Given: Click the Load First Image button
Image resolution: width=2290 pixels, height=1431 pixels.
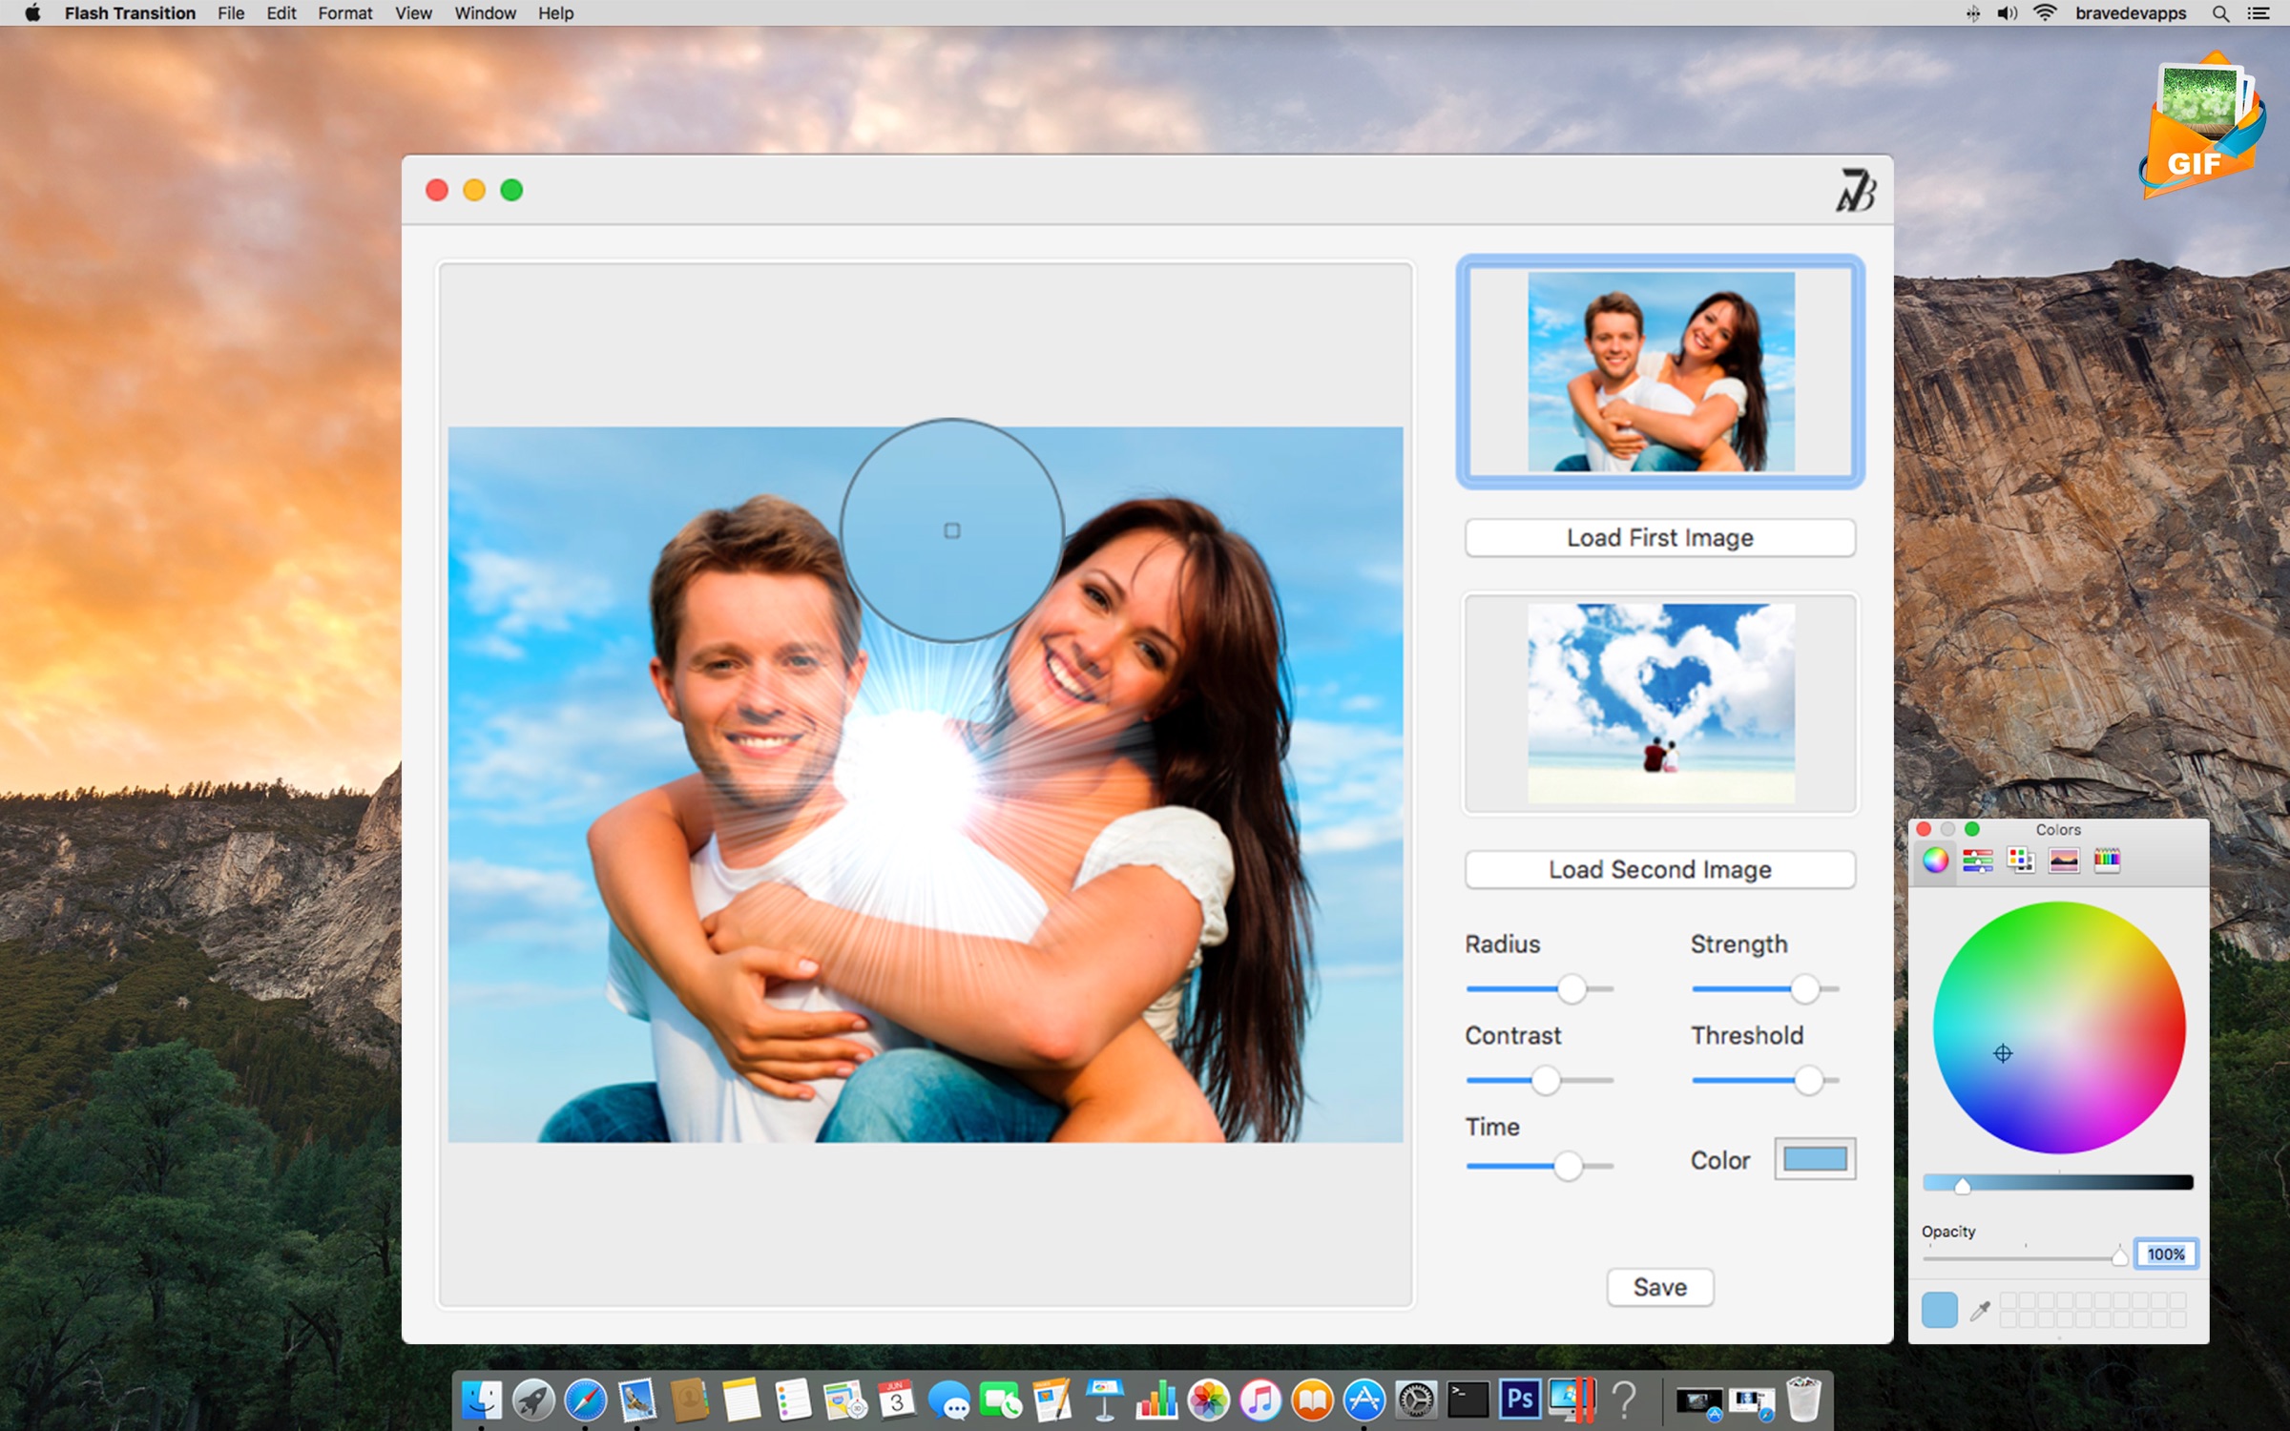Looking at the screenshot, I should point(1659,538).
